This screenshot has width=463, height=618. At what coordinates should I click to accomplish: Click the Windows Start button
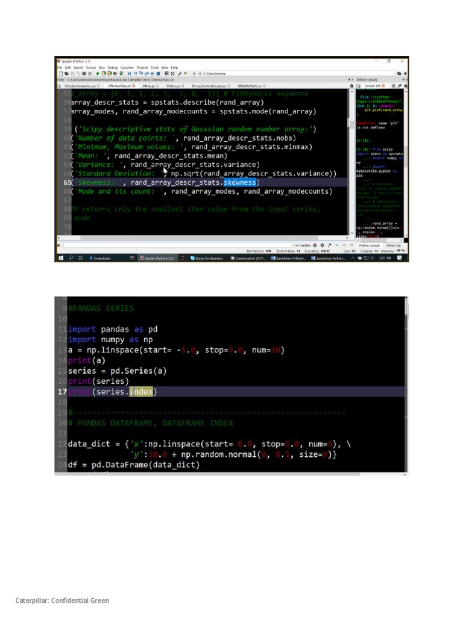click(x=61, y=258)
